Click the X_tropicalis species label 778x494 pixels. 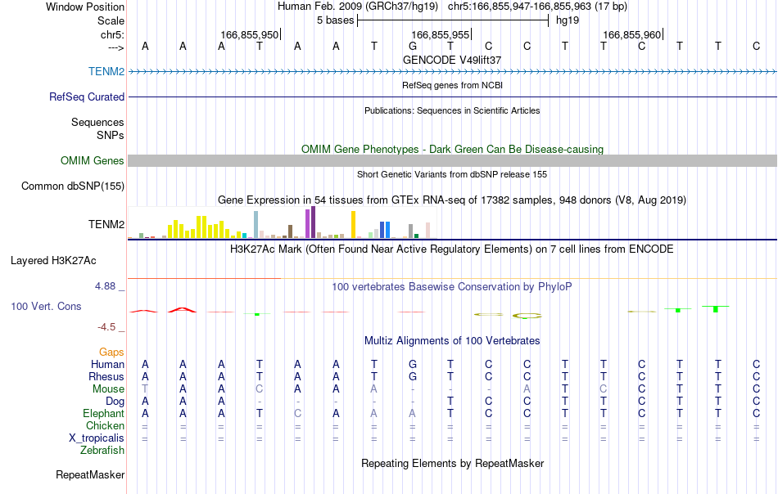(97, 438)
